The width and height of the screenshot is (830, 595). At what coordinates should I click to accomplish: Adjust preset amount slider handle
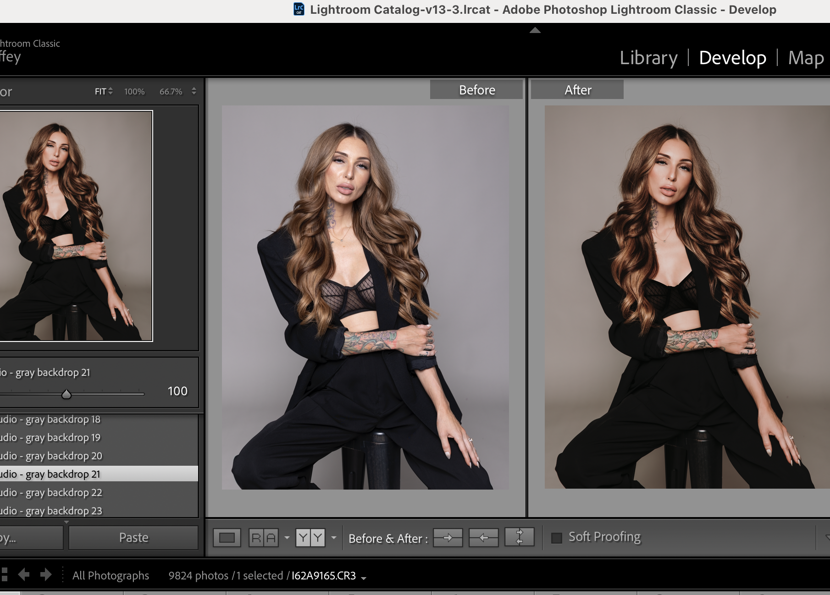(66, 394)
